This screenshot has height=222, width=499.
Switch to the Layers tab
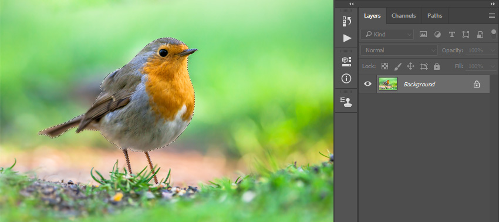[x=372, y=16]
